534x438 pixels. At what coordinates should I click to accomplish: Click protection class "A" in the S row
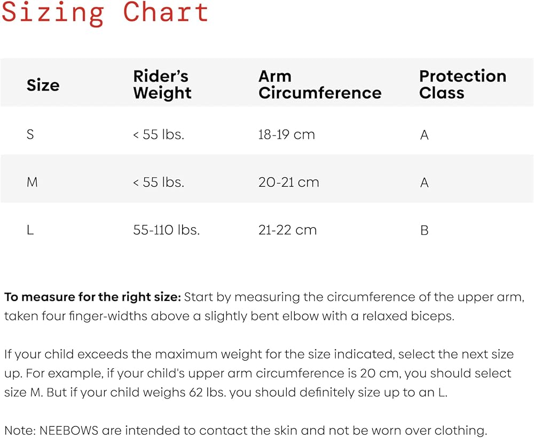[425, 135]
